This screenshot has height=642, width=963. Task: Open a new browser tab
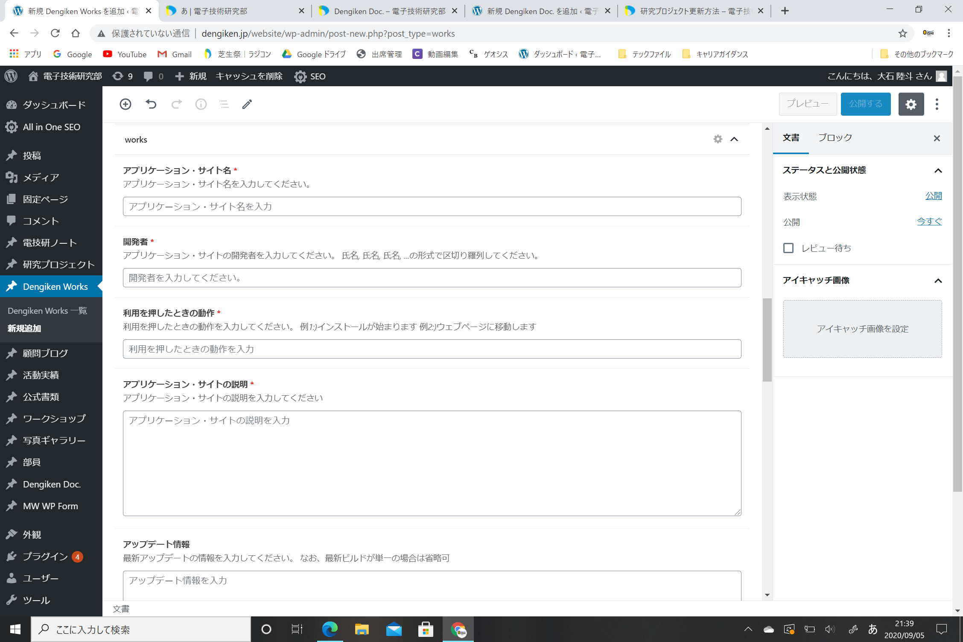click(x=785, y=11)
